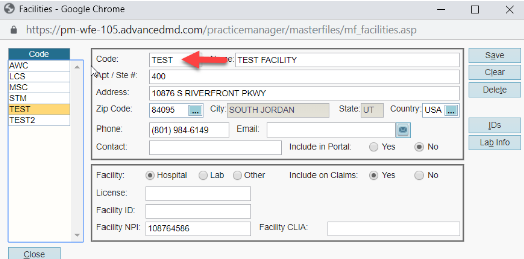This screenshot has height=259, width=524.
Task: Choose the Lab facility type
Action: coord(203,176)
